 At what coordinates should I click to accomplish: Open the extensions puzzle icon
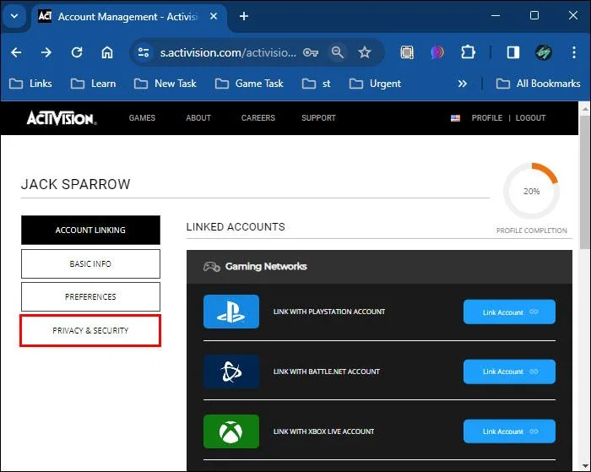468,52
